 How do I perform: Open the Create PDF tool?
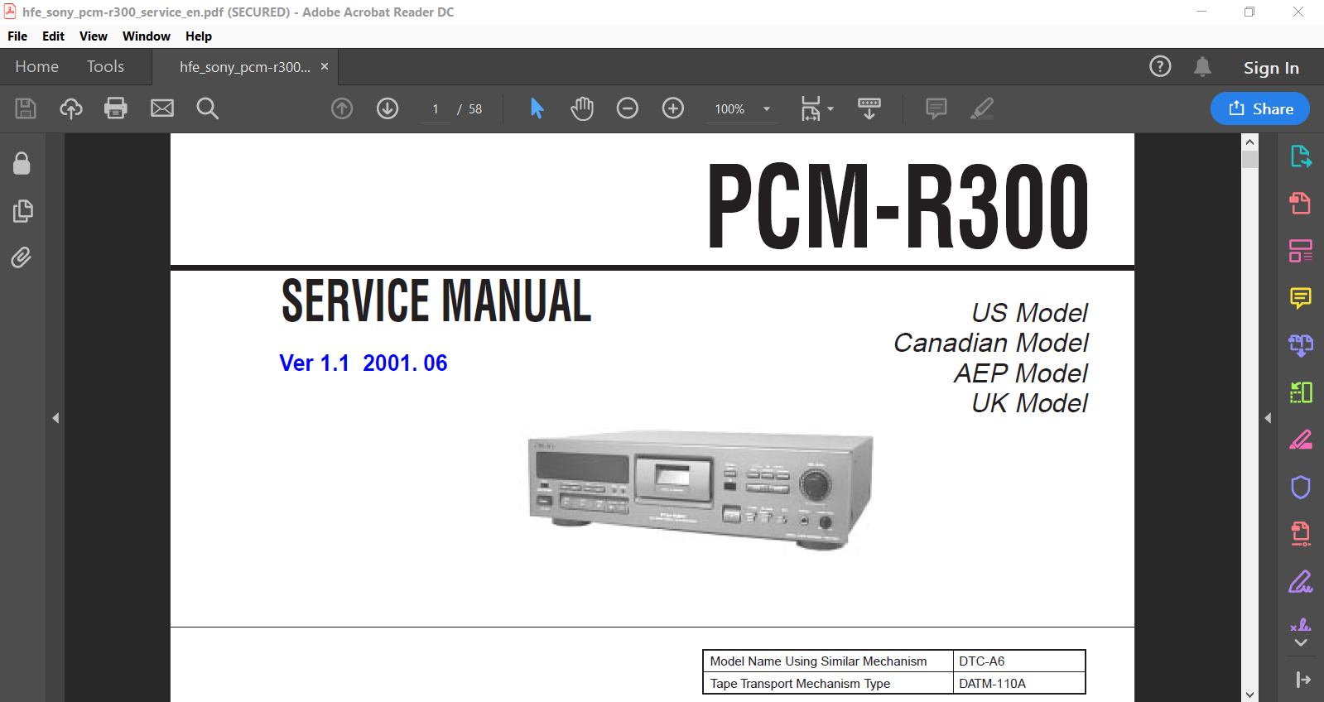(1301, 203)
